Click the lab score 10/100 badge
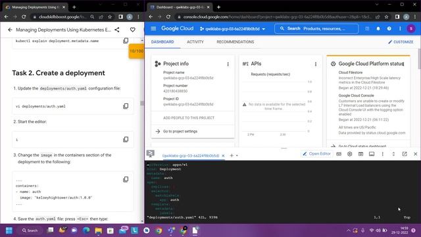Screen dimensions: 421x237 [x=136, y=51]
